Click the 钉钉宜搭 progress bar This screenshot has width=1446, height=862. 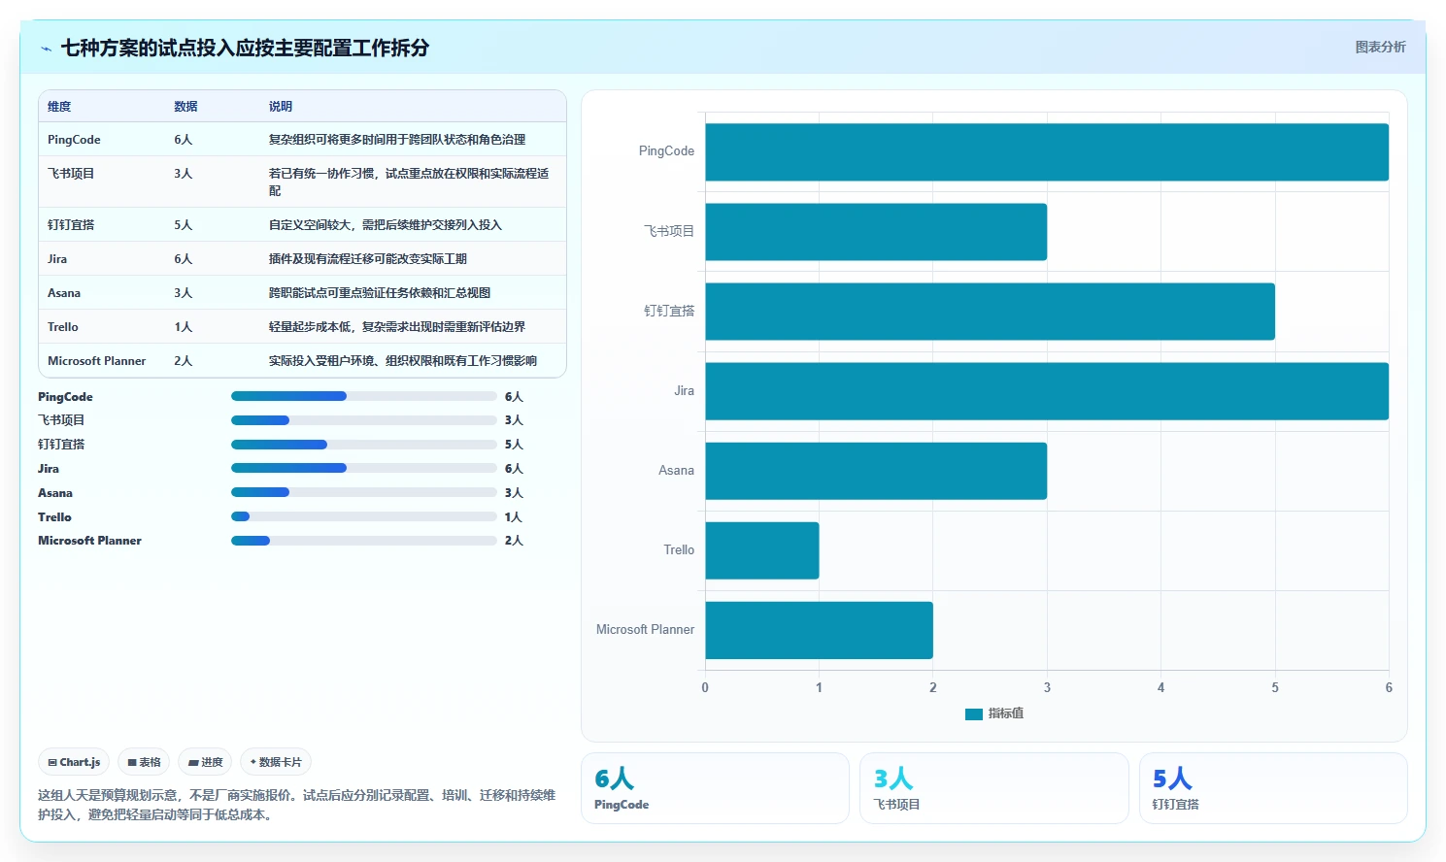[x=364, y=445]
